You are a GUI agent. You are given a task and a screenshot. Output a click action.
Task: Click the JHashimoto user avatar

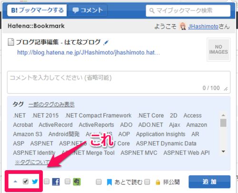(x=183, y=26)
